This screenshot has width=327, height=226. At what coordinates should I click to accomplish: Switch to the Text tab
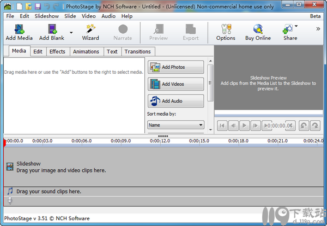pos(112,52)
